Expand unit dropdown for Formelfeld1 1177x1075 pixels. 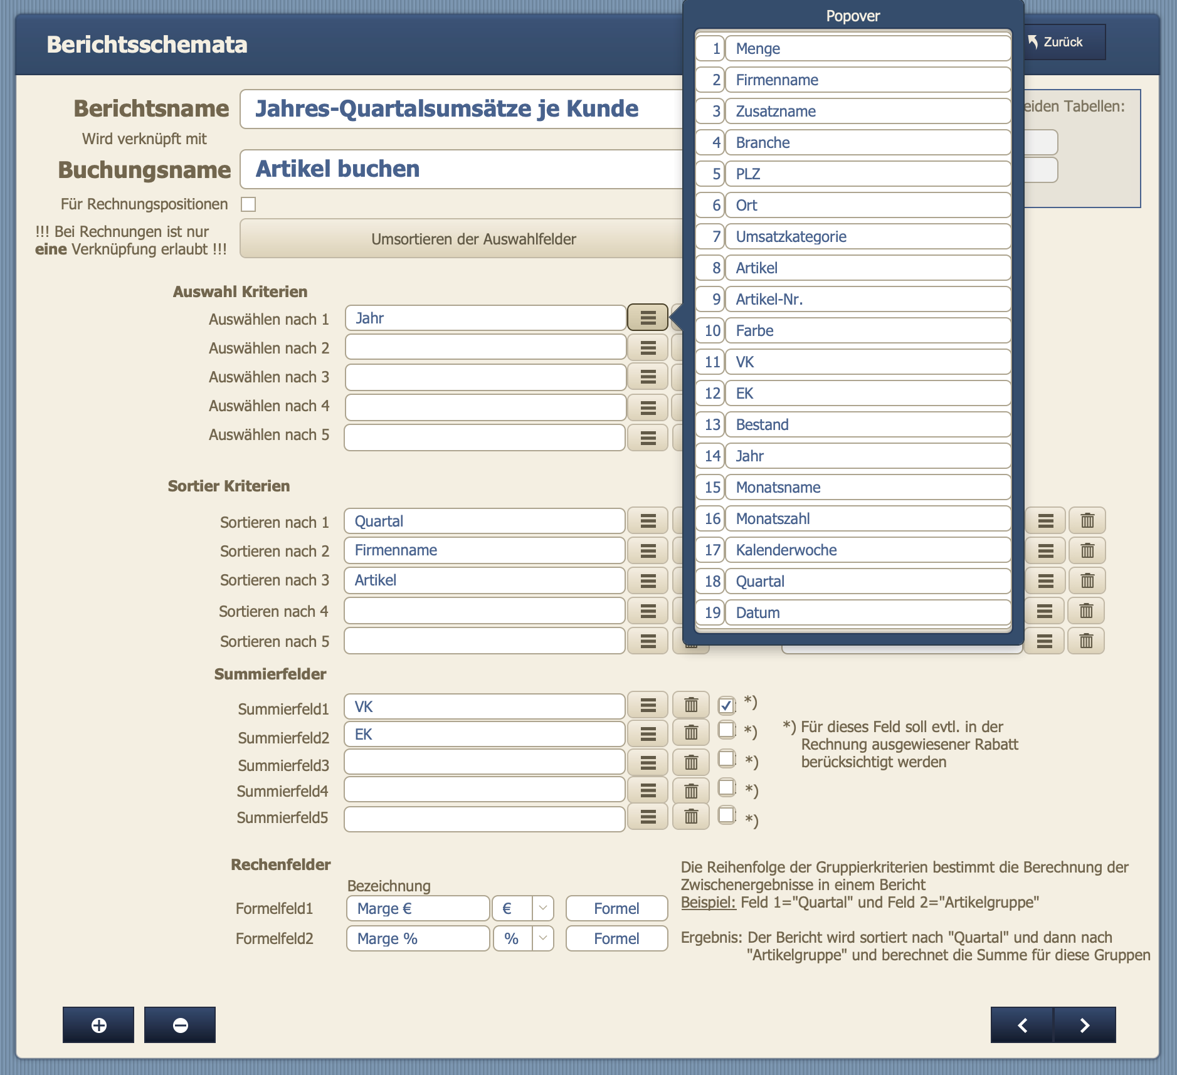pos(543,908)
